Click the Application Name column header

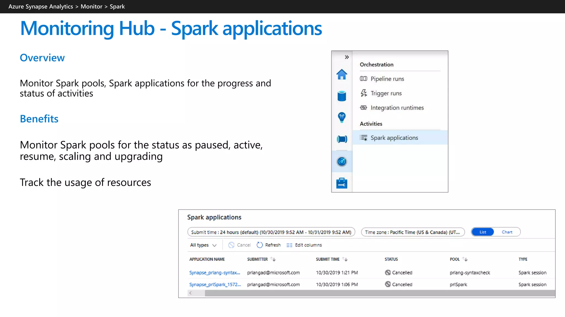point(207,259)
